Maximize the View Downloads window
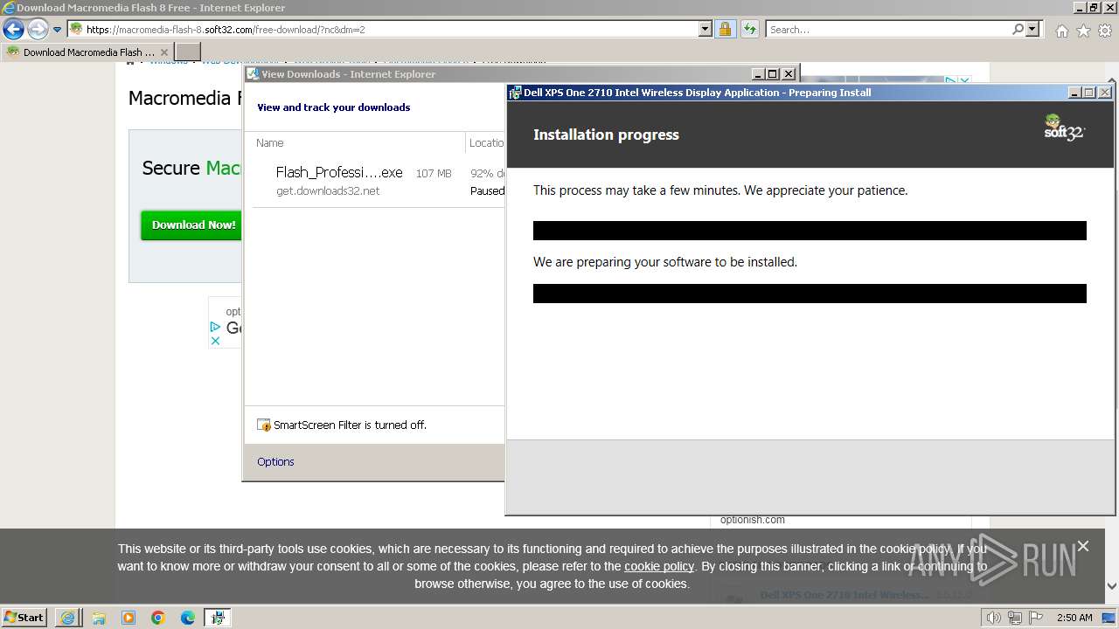 tap(773, 74)
